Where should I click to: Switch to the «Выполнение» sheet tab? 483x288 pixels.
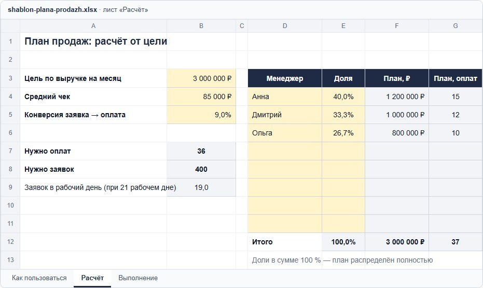pyautogui.click(x=138, y=278)
